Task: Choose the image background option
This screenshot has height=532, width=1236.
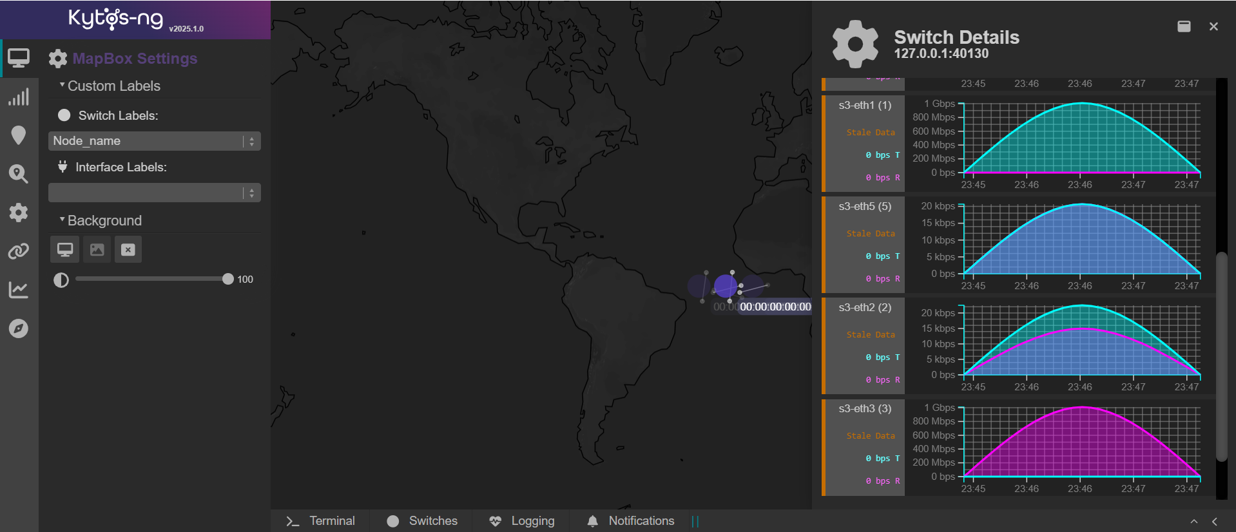Action: 97,250
